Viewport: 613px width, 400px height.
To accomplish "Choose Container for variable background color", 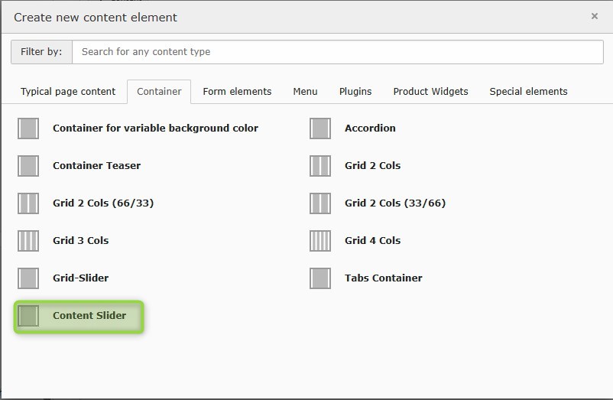I will 155,128.
